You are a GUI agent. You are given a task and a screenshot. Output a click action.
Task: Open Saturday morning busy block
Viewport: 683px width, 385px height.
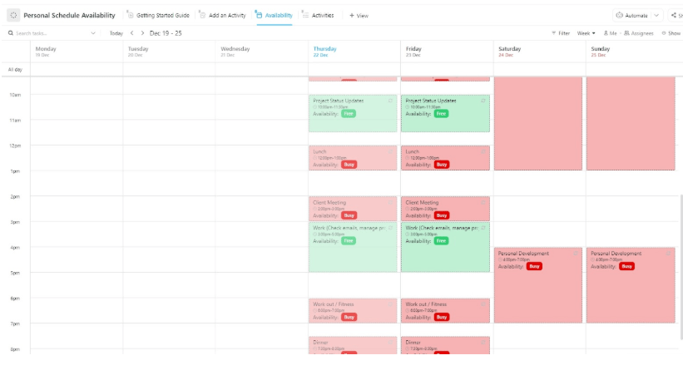538,124
